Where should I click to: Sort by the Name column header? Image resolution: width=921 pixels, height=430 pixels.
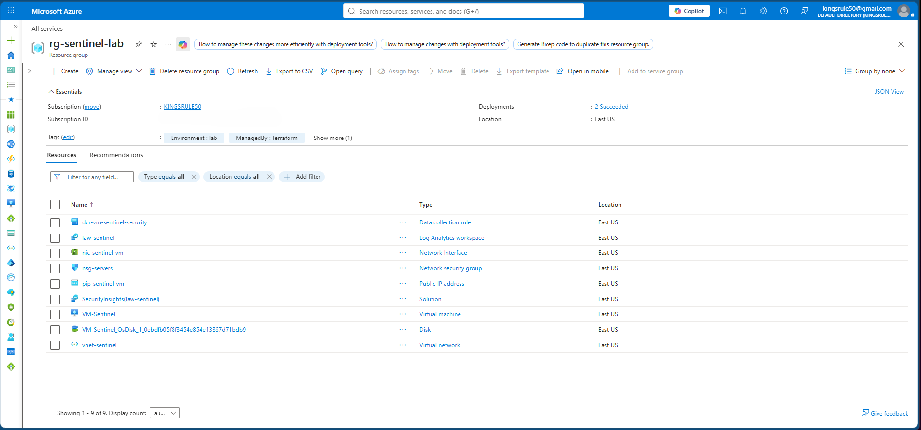[x=82, y=205]
